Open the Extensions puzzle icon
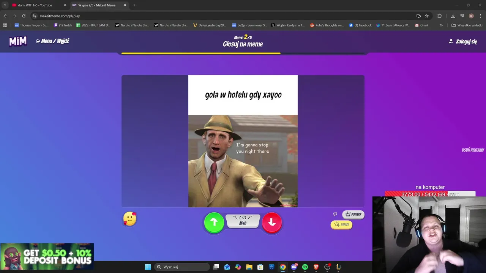The image size is (486, 273). tap(440, 16)
